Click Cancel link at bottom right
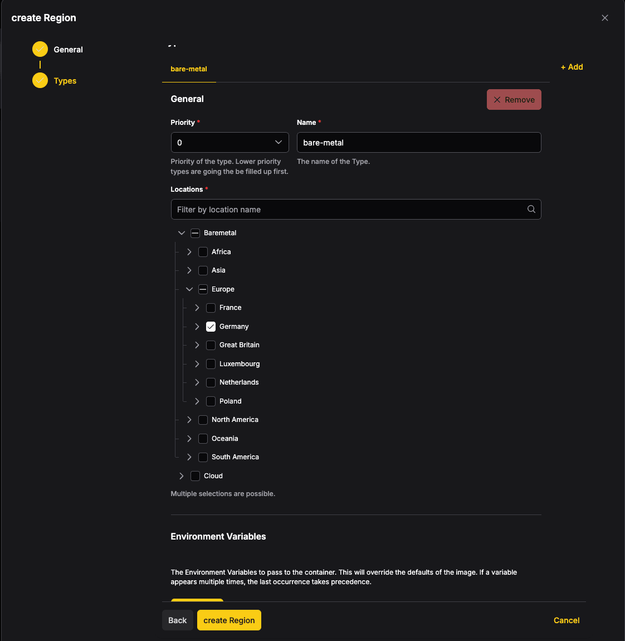 [x=566, y=620]
